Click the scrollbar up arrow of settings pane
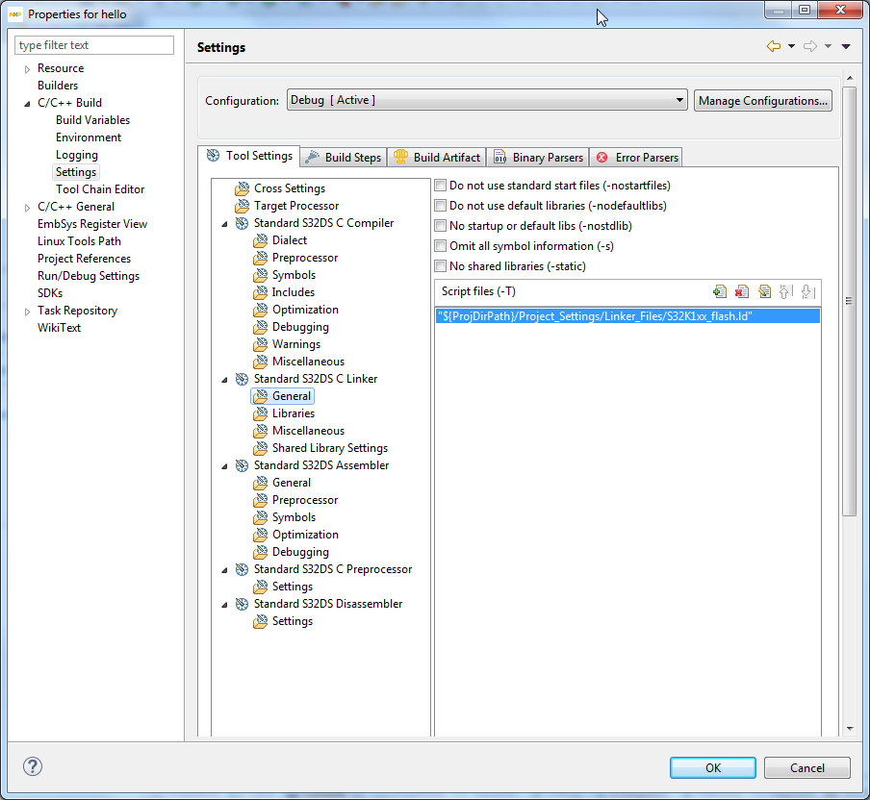The image size is (870, 800). 849,78
